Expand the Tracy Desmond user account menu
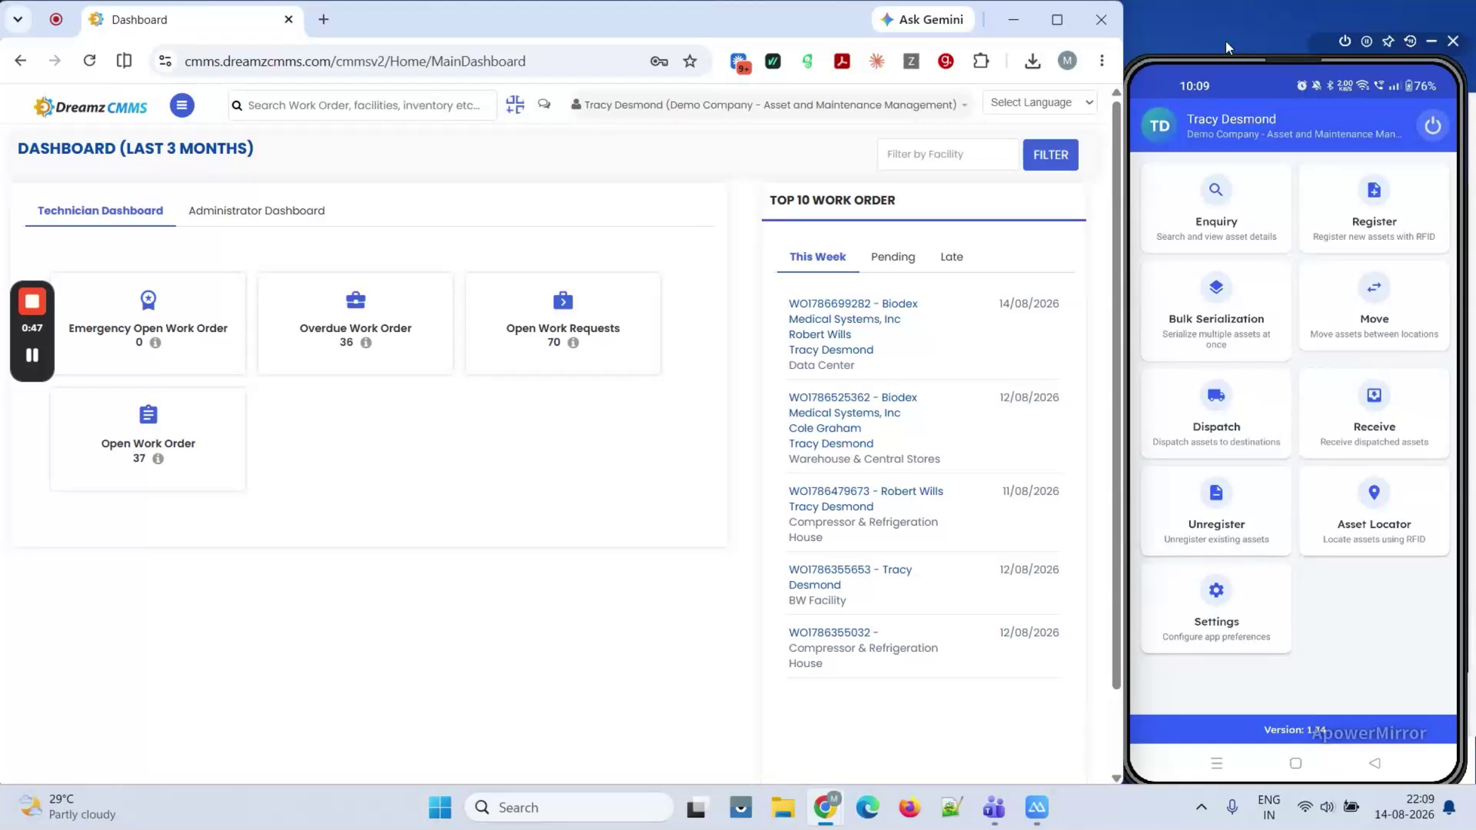1476x830 pixels. point(769,105)
